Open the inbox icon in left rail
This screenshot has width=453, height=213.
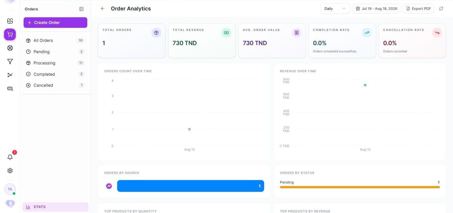coord(10,21)
